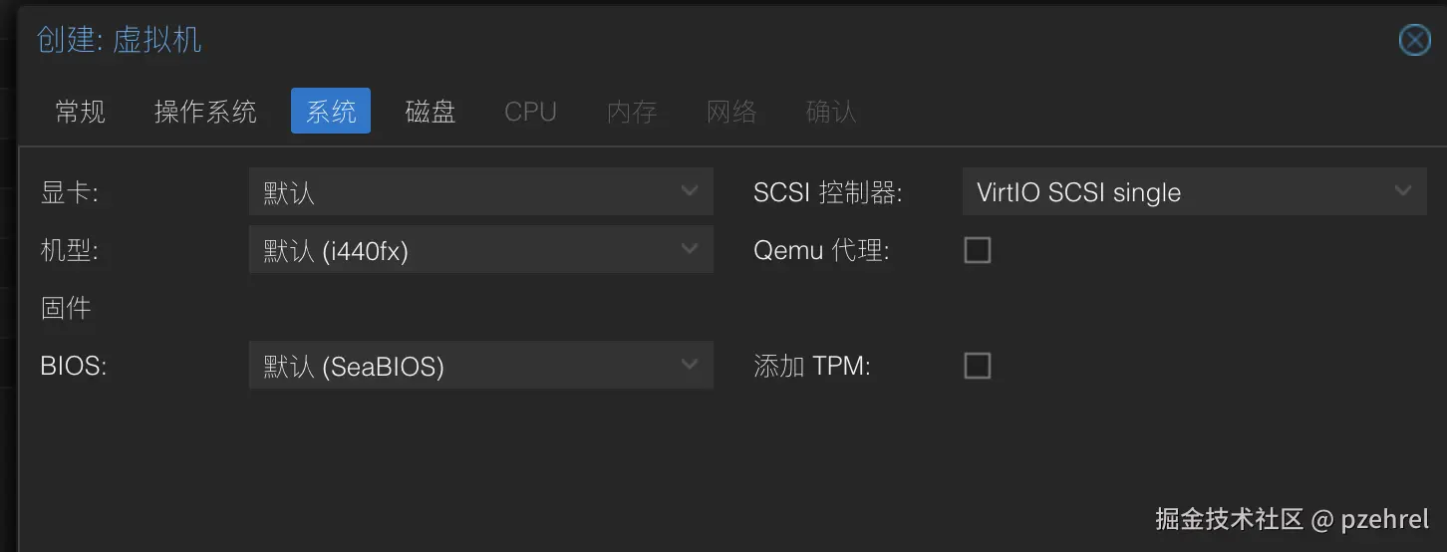Click the 内存 tab
Screen dimensions: 1447x552
tap(632, 111)
